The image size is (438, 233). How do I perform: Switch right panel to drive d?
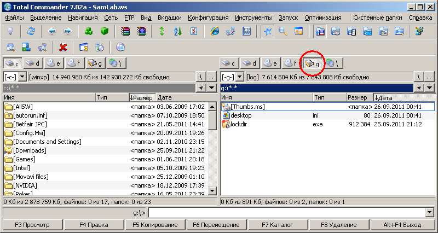250,63
